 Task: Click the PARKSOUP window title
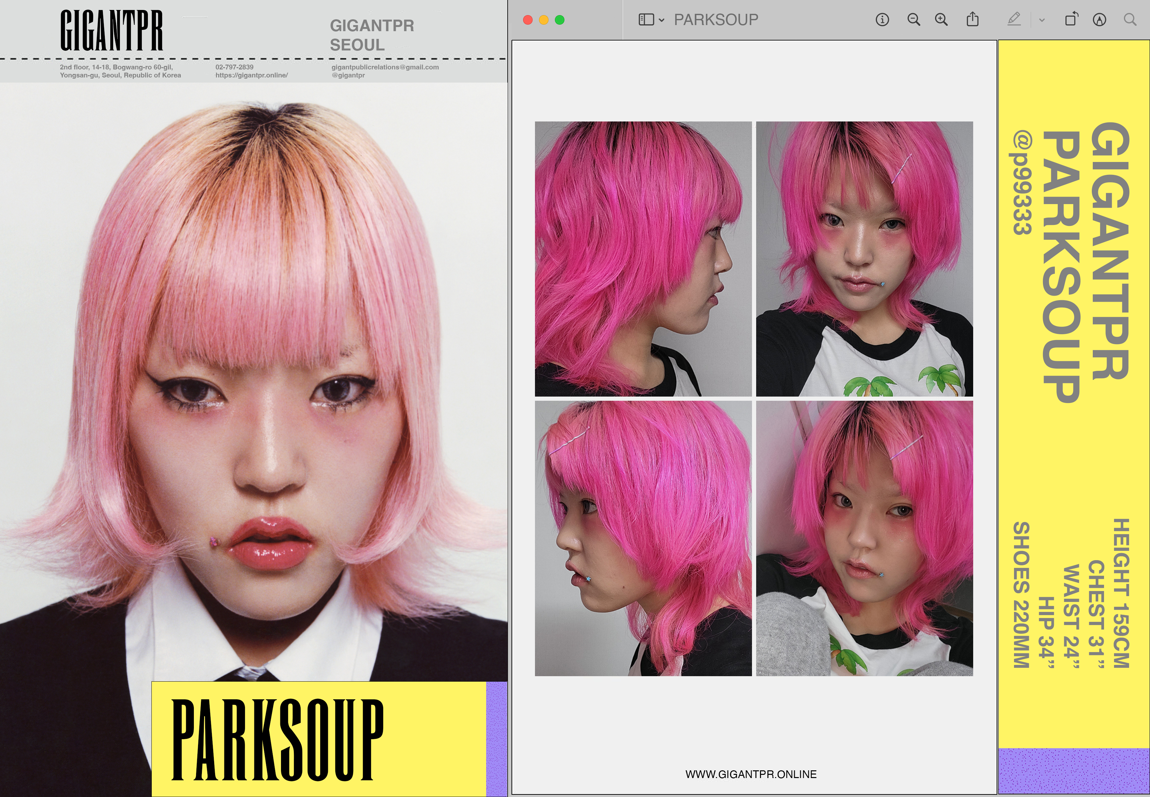[716, 20]
